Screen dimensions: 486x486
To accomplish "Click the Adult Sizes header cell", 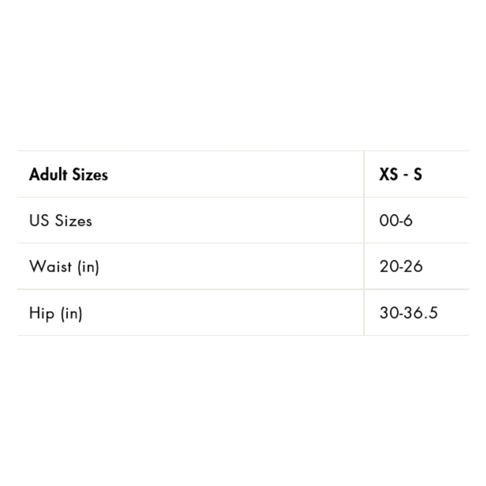I will pos(69,174).
